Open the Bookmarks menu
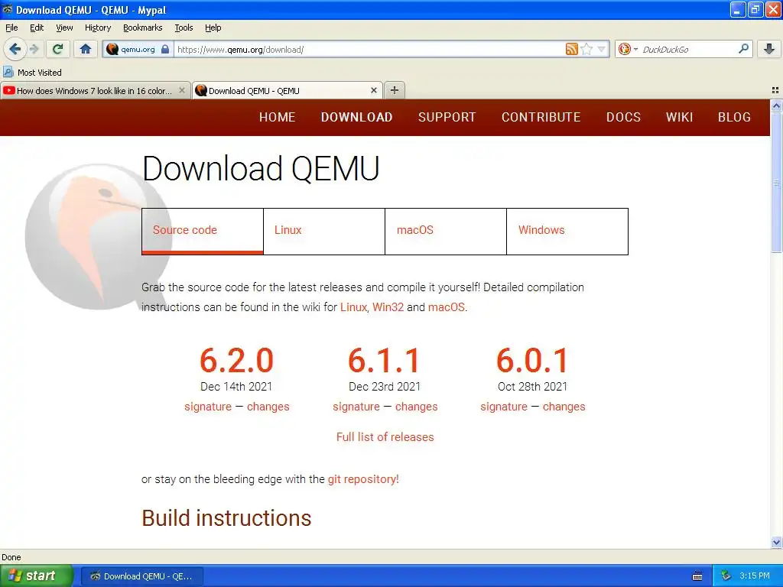 142,28
